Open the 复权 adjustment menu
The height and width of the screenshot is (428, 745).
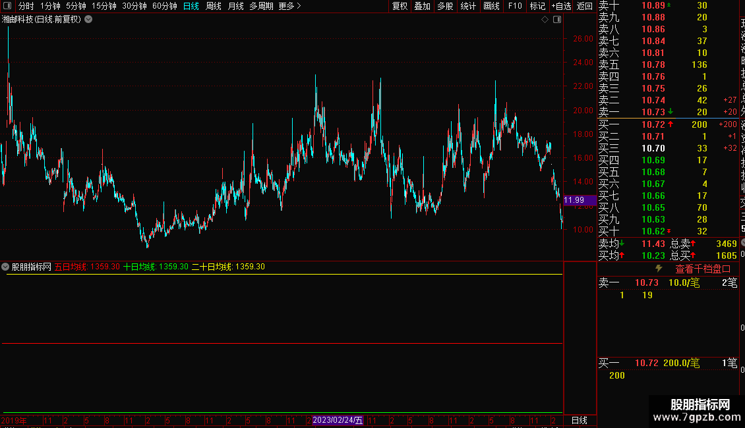pyautogui.click(x=400, y=6)
